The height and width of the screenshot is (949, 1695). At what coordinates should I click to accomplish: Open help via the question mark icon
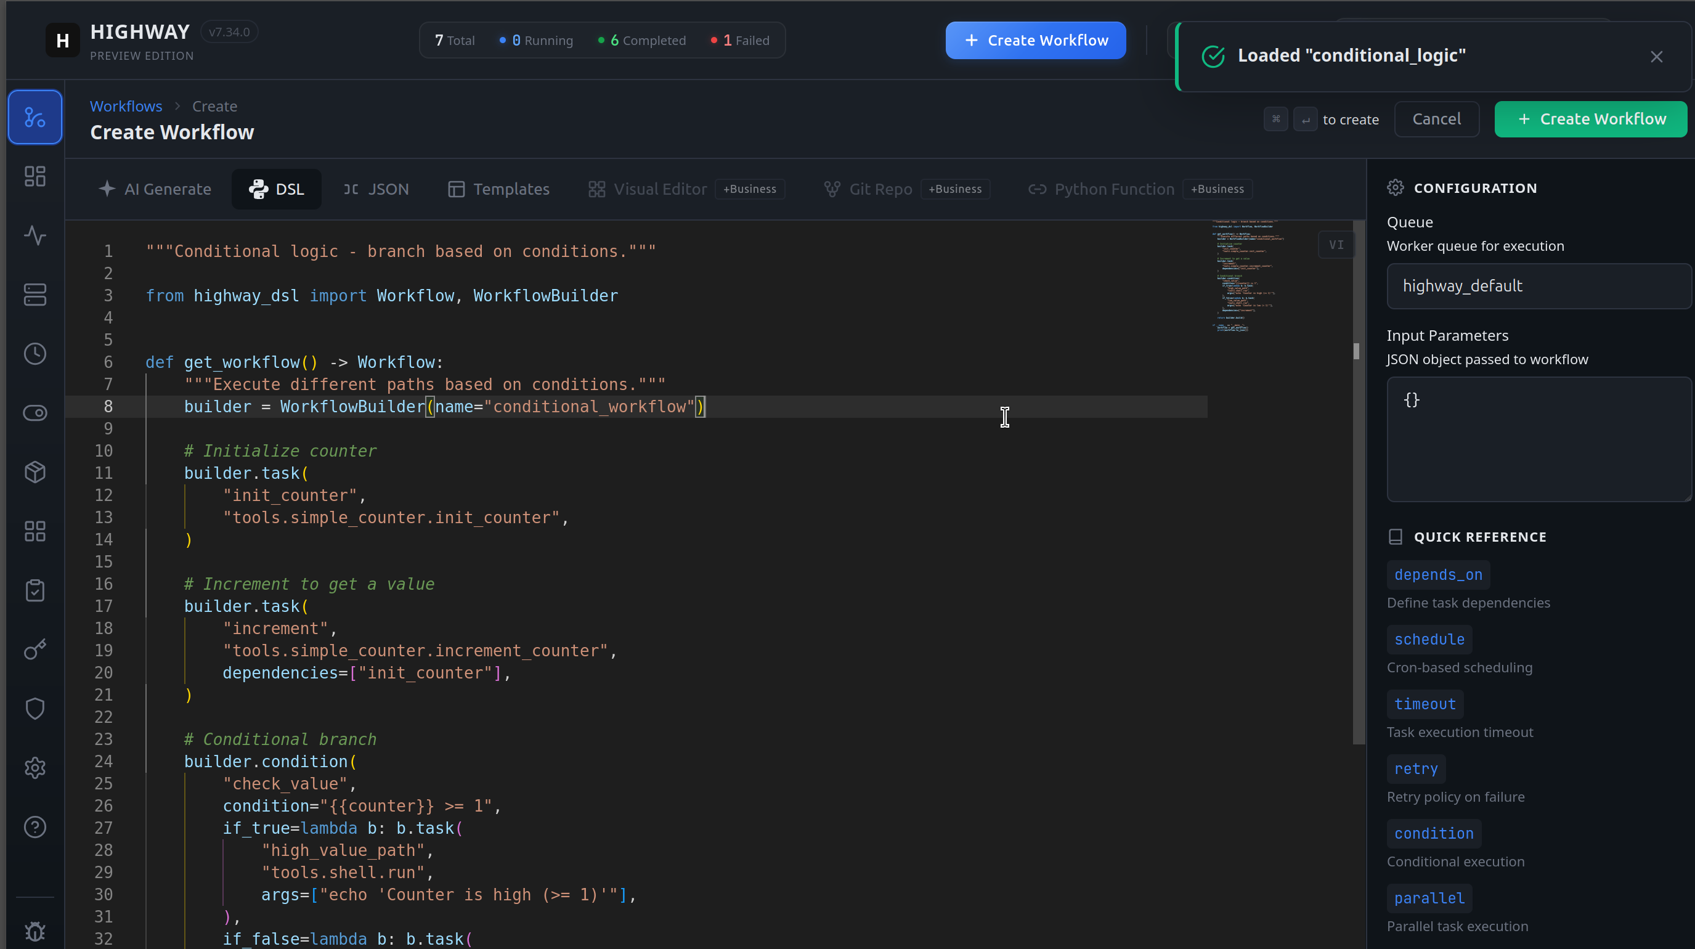point(35,827)
